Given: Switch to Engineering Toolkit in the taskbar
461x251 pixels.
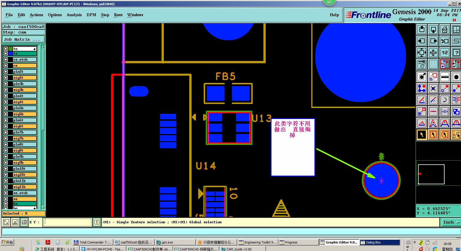Looking at the screenshot, I should click(258, 242).
